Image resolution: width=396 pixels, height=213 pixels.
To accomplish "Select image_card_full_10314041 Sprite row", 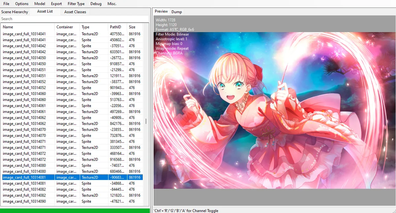I will pos(72,40).
